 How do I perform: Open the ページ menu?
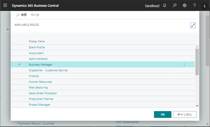[35, 15]
